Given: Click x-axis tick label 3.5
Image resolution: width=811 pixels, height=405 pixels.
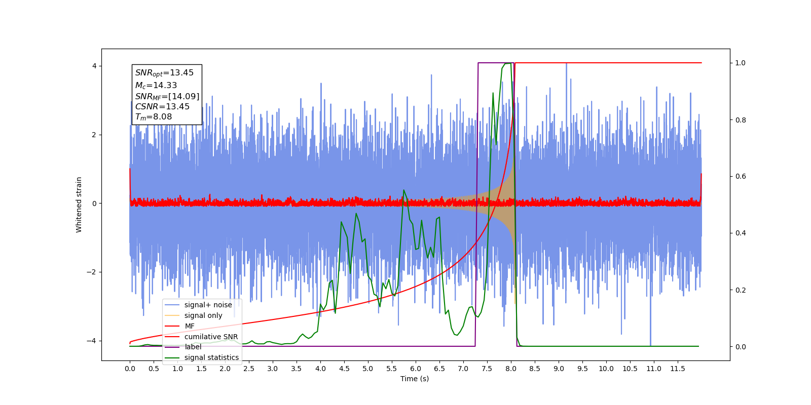Looking at the screenshot, I should pyautogui.click(x=297, y=369).
